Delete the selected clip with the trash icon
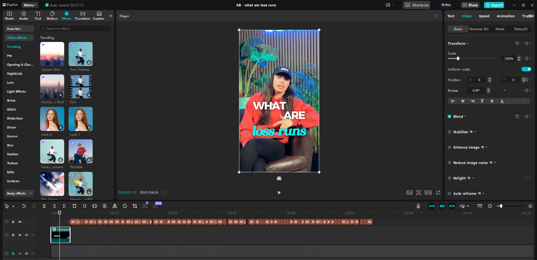 click(x=74, y=206)
